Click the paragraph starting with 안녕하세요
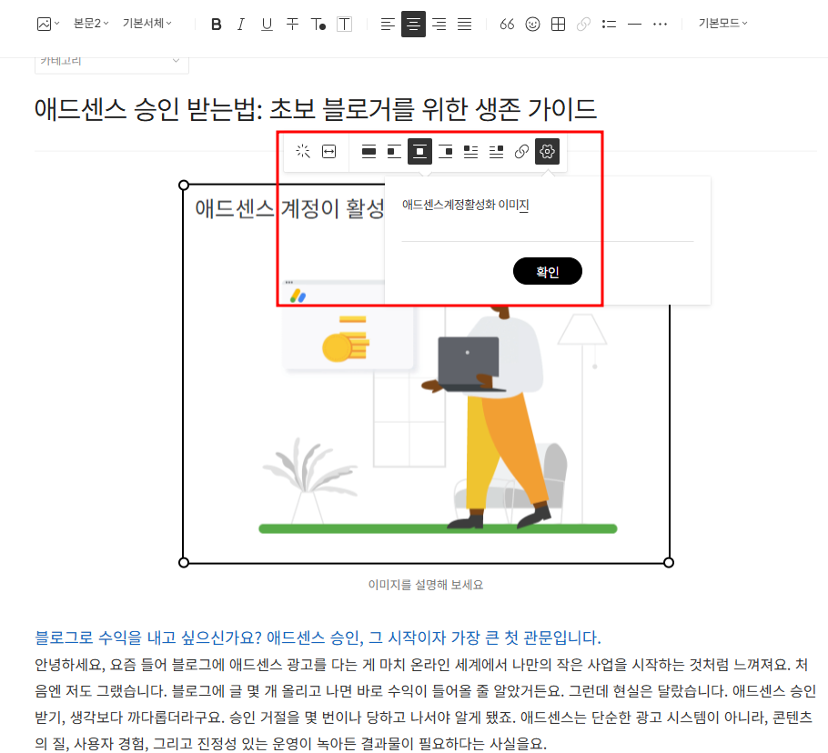828x753 pixels. pos(426,704)
